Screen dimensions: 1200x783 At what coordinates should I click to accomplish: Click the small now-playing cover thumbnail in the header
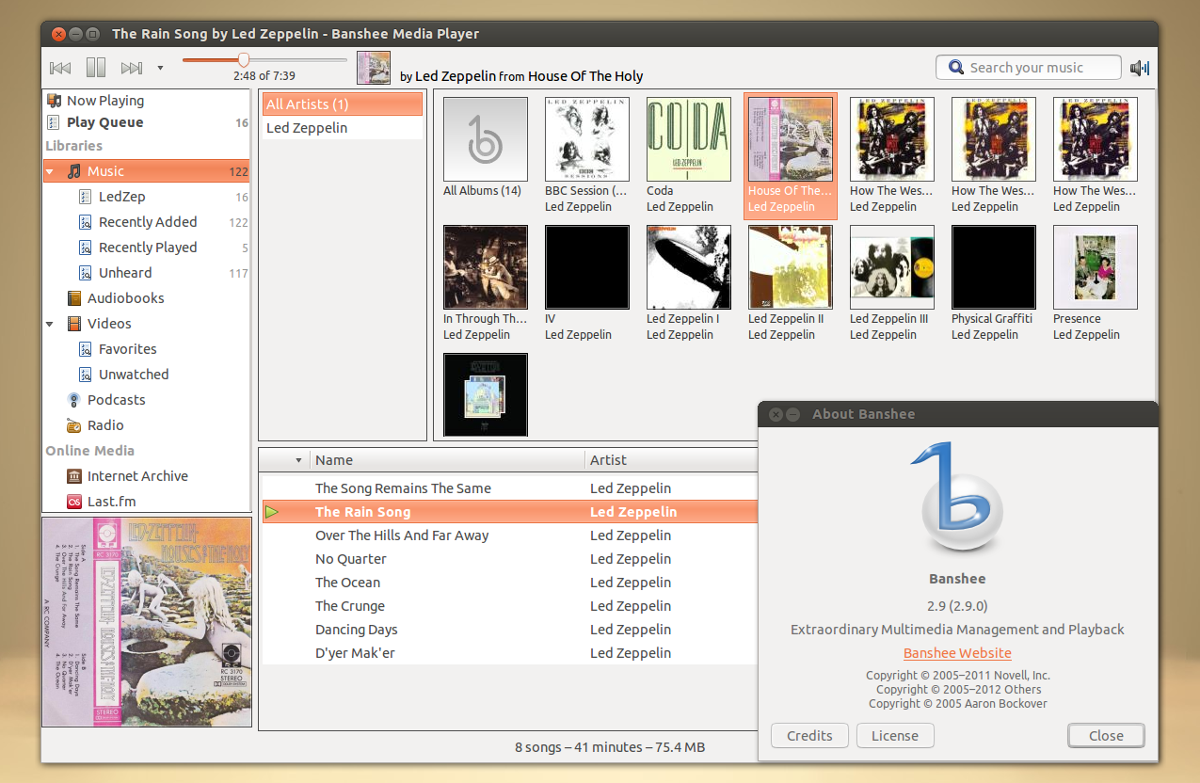(x=374, y=68)
